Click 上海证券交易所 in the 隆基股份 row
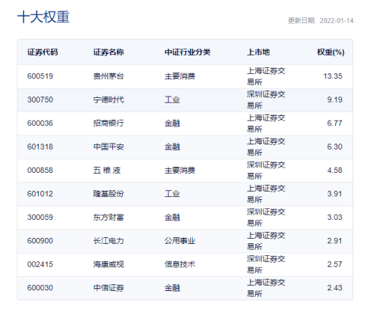The image size is (374, 309). click(x=266, y=194)
